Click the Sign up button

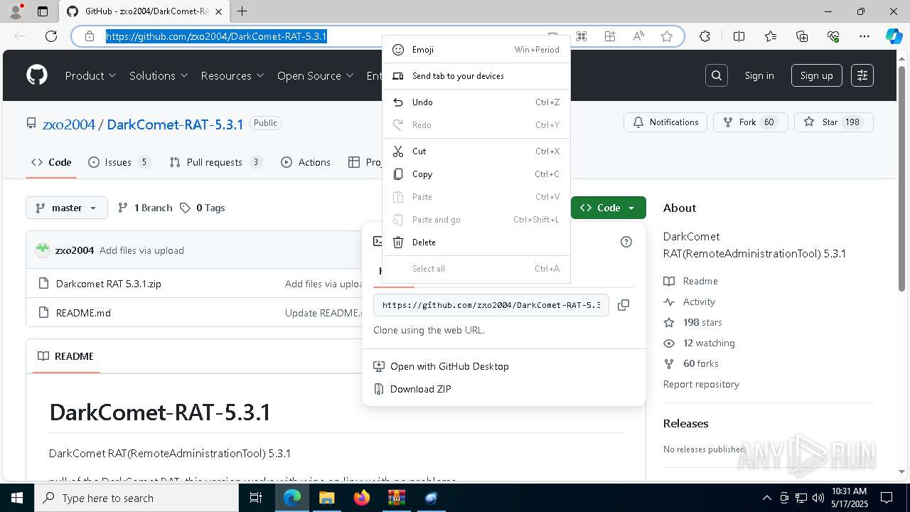tap(816, 75)
